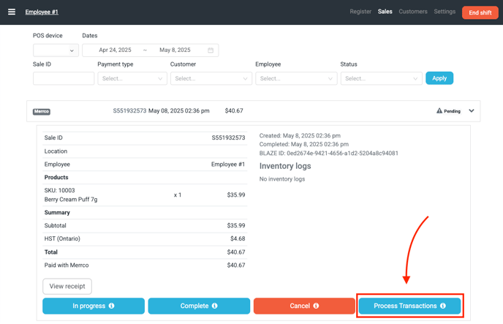
Task: Open the Status filter dropdown
Action: pyautogui.click(x=381, y=78)
